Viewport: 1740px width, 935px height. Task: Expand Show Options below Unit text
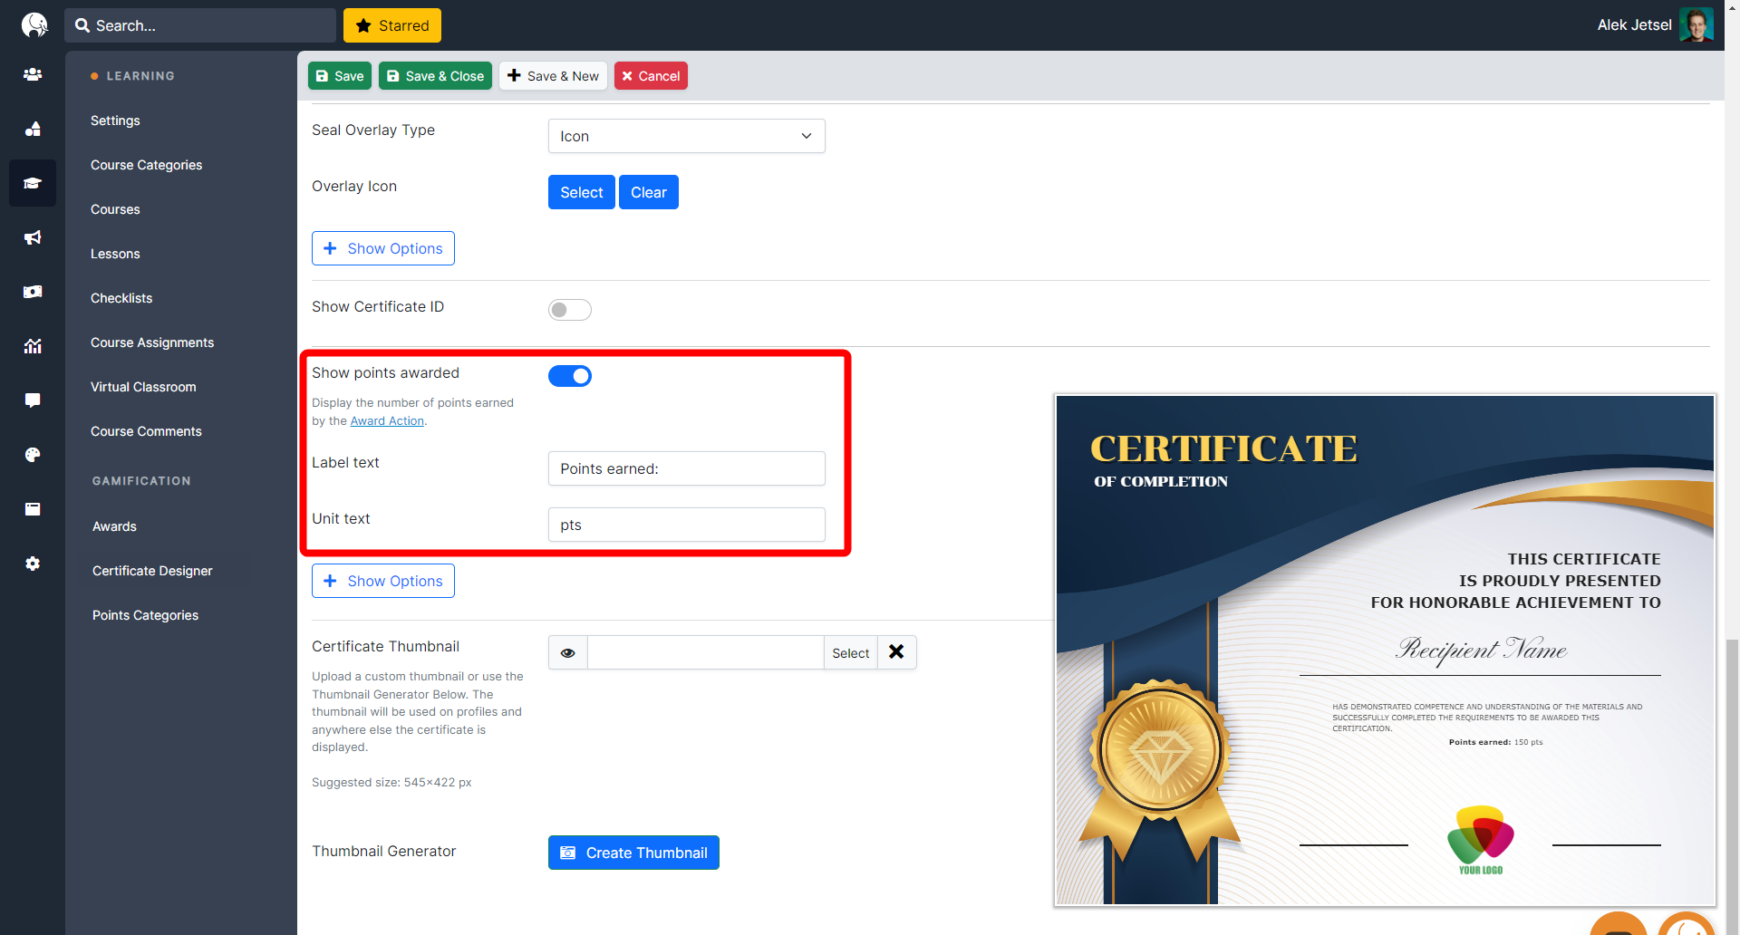(382, 581)
